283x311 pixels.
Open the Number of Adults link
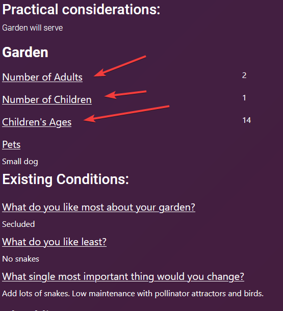click(42, 77)
